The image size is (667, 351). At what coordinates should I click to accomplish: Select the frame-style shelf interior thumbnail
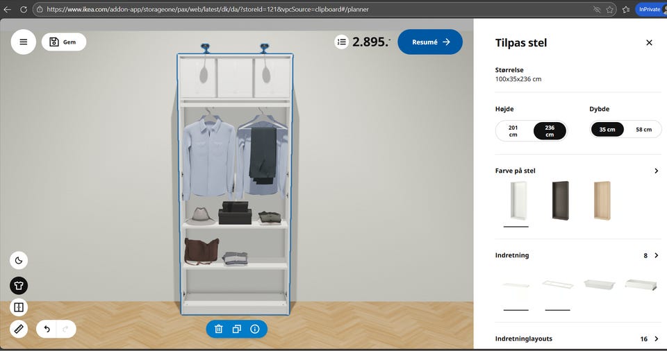[558, 284]
